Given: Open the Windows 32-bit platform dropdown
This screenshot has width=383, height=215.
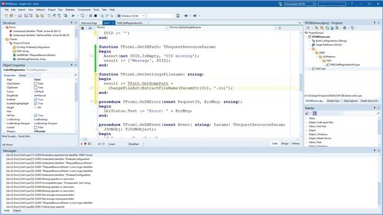Looking at the screenshot, I should tap(143, 16).
